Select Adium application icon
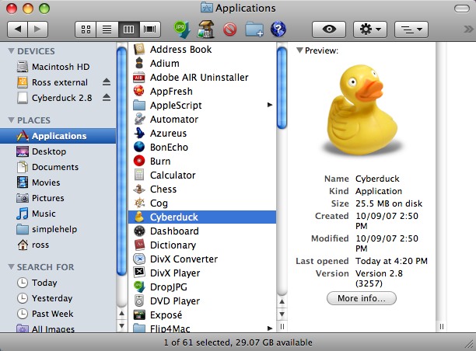This screenshot has width=476, height=351. 139,63
